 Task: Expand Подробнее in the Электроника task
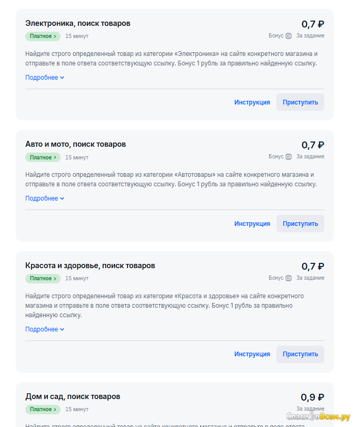[45, 78]
